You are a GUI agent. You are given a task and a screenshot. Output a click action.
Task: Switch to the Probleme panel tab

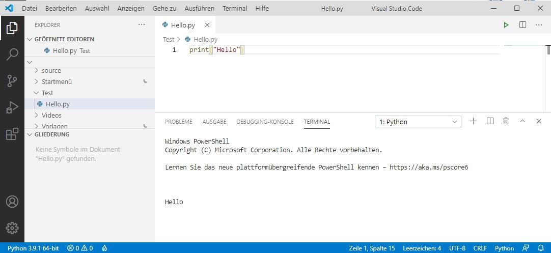point(179,122)
